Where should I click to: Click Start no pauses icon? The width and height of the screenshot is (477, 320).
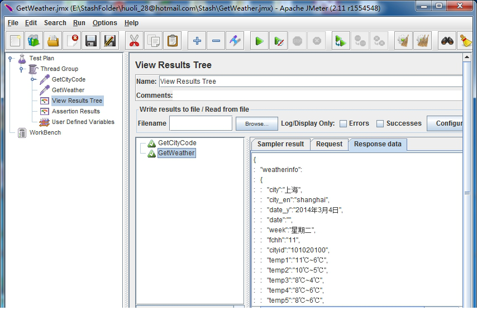tap(279, 41)
